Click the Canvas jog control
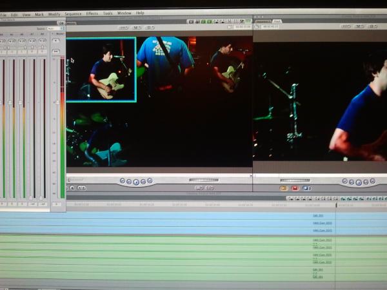Image resolution: width=387 pixels, height=290 pixels. 295,180
